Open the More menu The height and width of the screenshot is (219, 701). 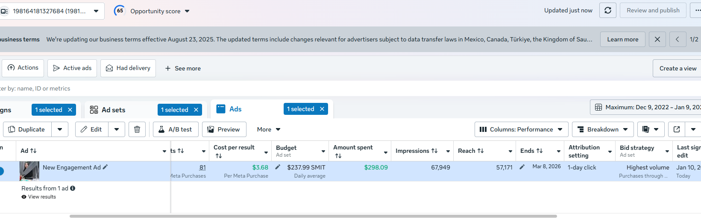pyautogui.click(x=268, y=129)
